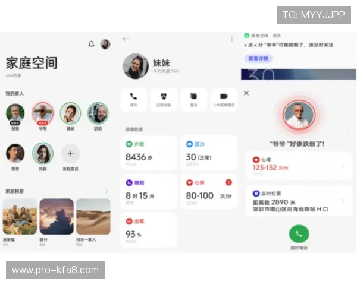Tap the red heart icon on 80-100 card
The width and height of the screenshot is (357, 285).
coord(189,182)
